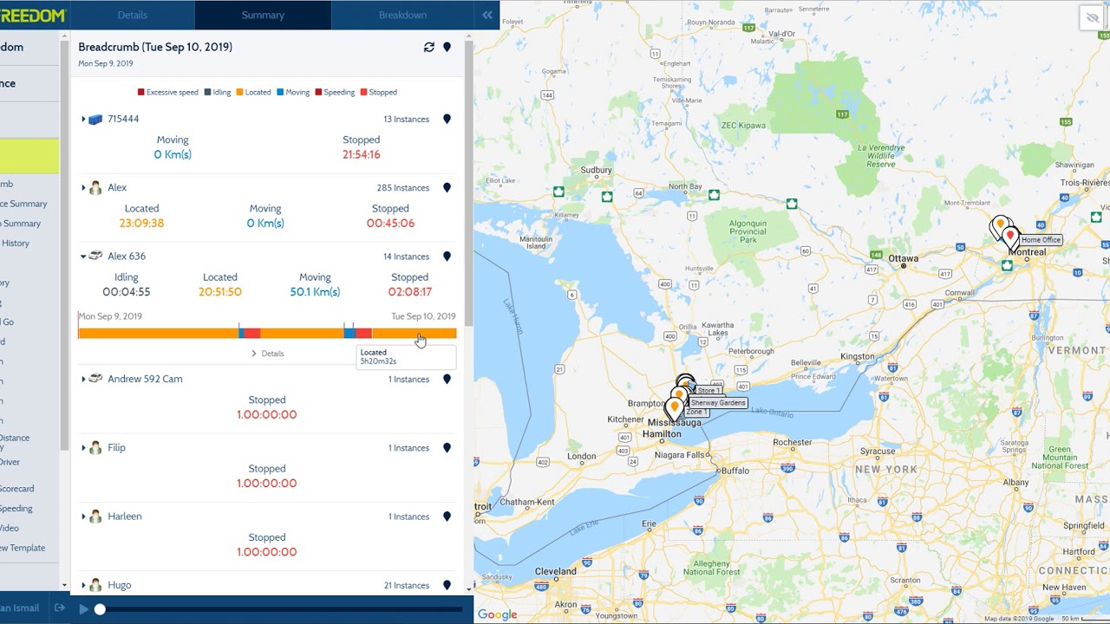Click Alex 636 vehicle name
This screenshot has width=1110, height=624.
pos(127,257)
